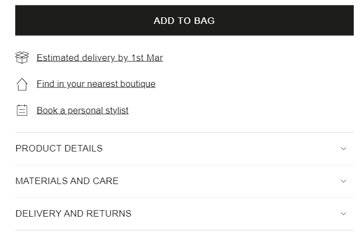Click the Product Details chevron arrow
This screenshot has width=363, height=240.
tap(343, 149)
